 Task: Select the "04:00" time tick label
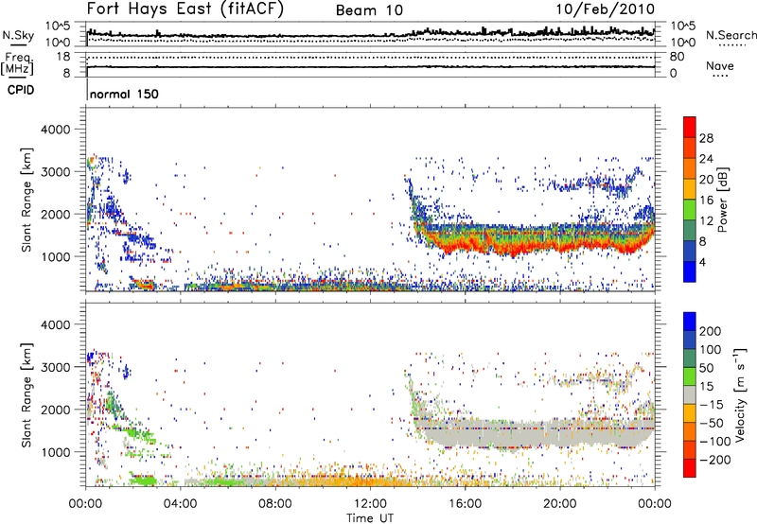coord(180,504)
